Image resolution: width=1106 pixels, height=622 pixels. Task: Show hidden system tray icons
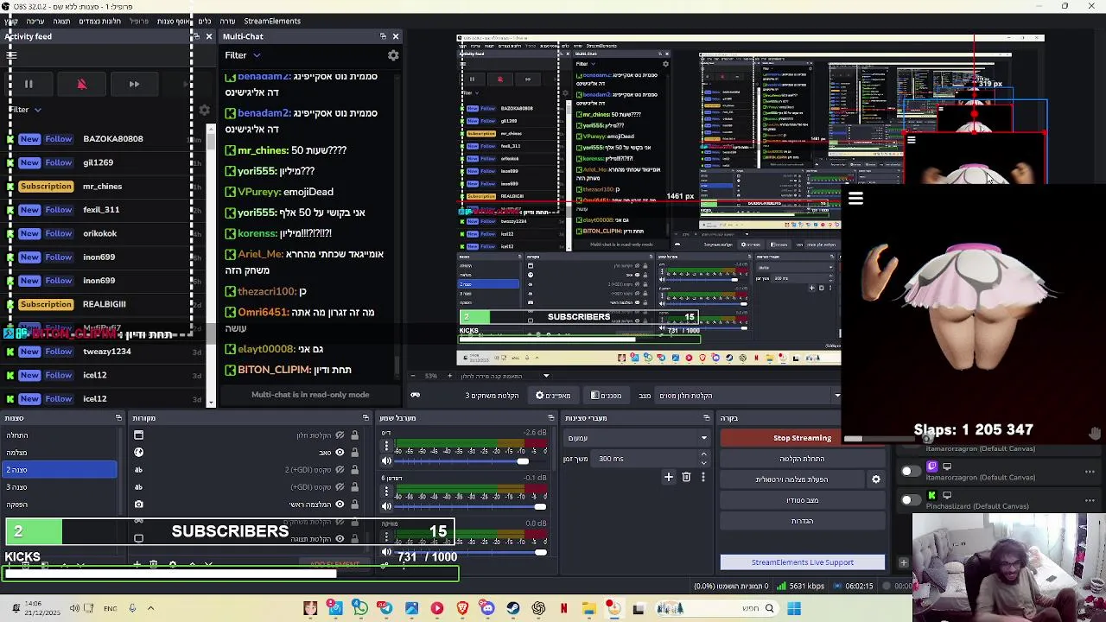(x=150, y=608)
